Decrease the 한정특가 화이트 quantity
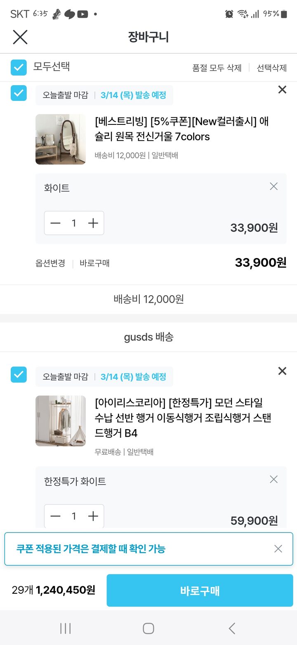The image size is (297, 645). tap(55, 516)
